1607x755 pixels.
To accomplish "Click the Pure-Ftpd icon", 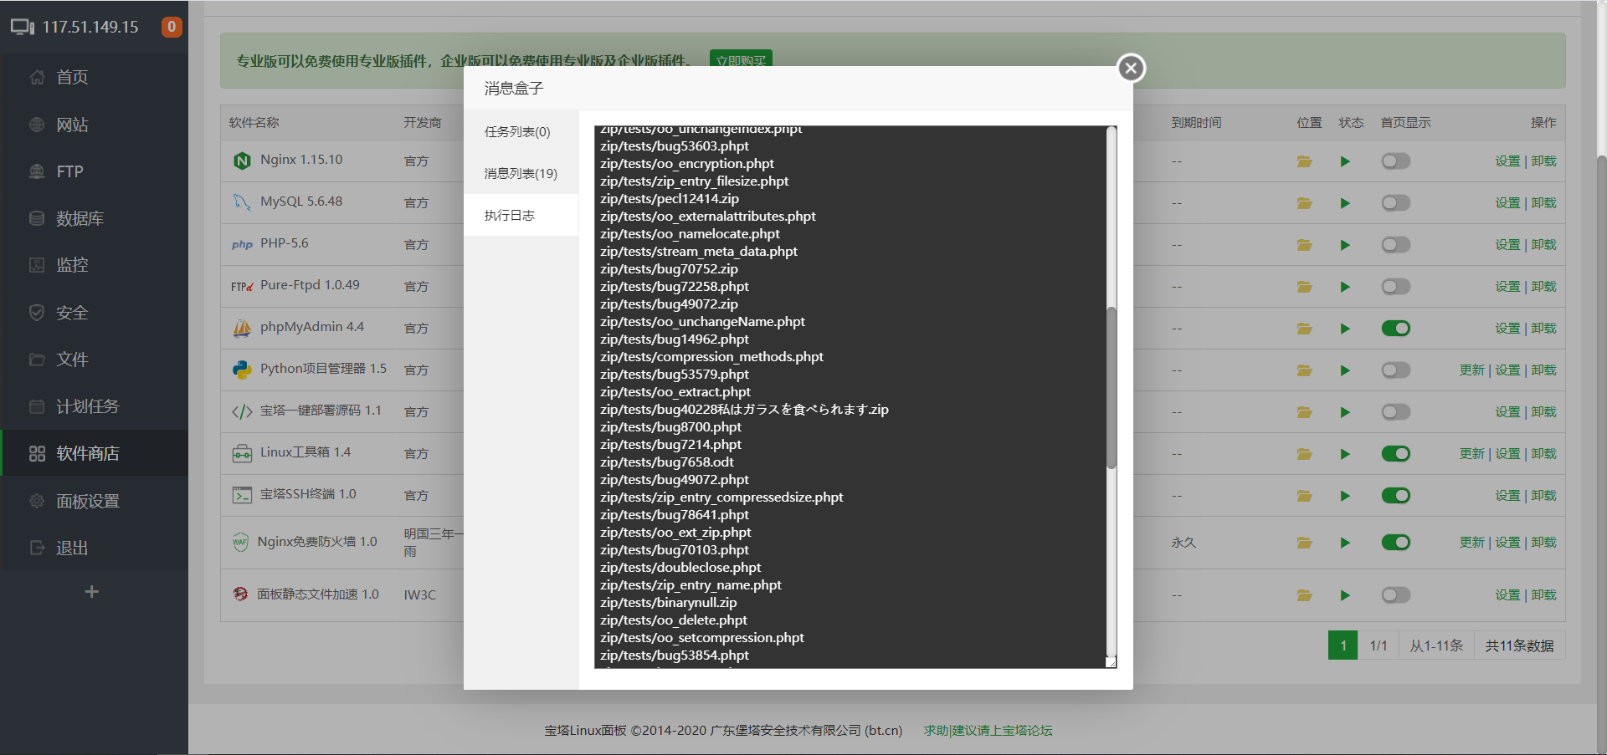I will tap(242, 286).
